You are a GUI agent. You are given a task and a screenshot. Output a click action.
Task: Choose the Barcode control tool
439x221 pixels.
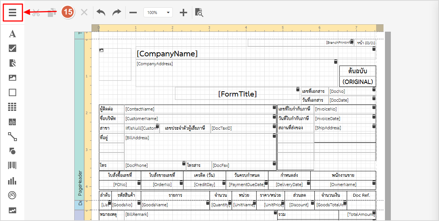coord(13,165)
